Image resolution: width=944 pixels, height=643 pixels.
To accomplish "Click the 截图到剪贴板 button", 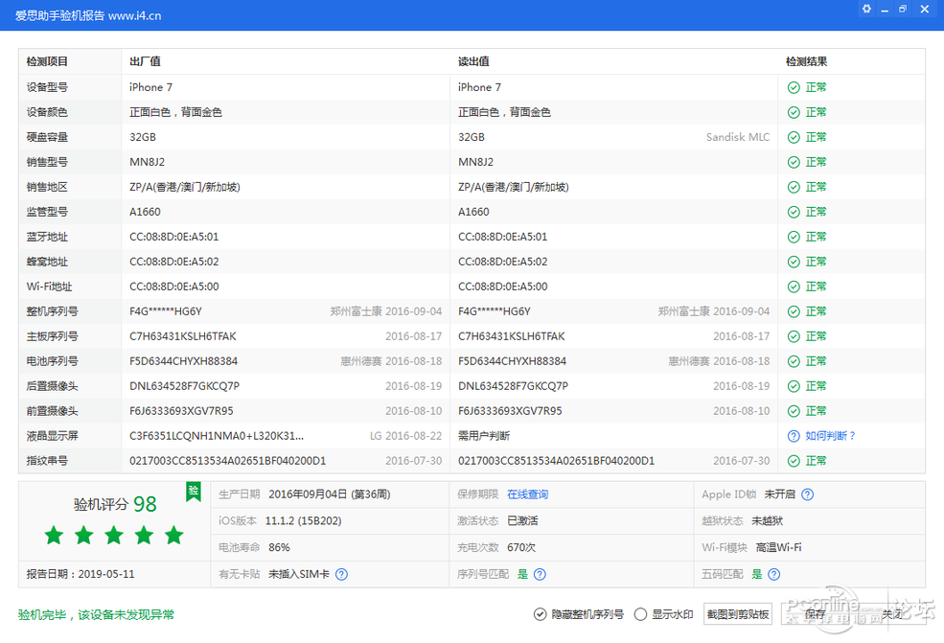I will click(x=738, y=614).
